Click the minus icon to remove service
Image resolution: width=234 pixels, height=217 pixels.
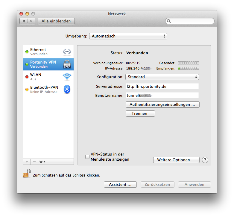[x=34, y=162]
